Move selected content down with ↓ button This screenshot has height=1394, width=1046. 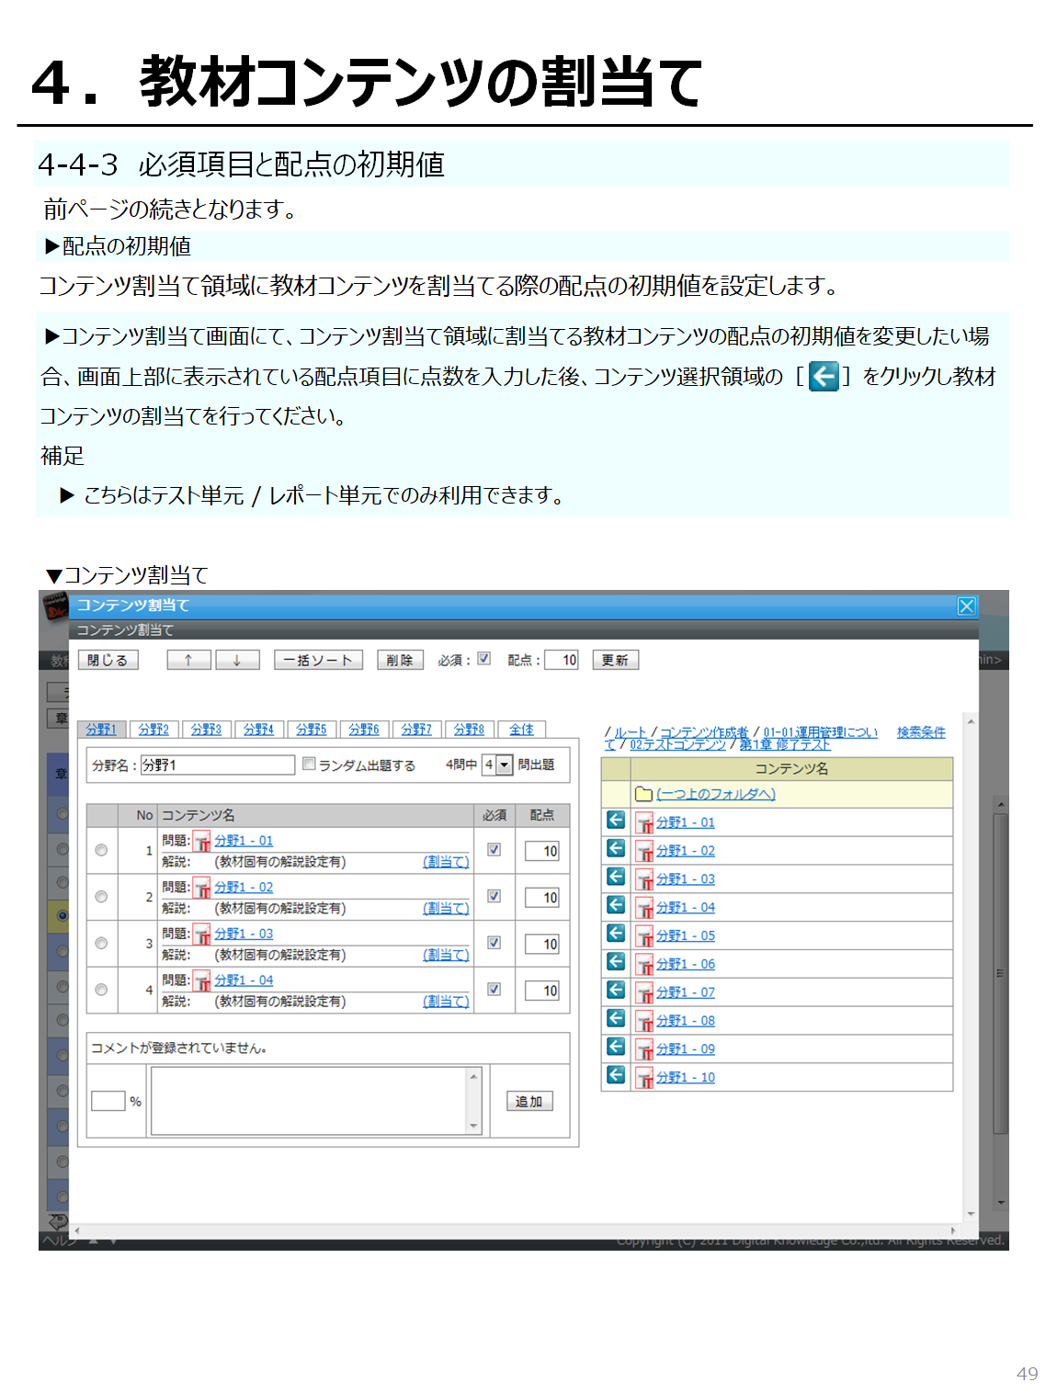tap(237, 660)
